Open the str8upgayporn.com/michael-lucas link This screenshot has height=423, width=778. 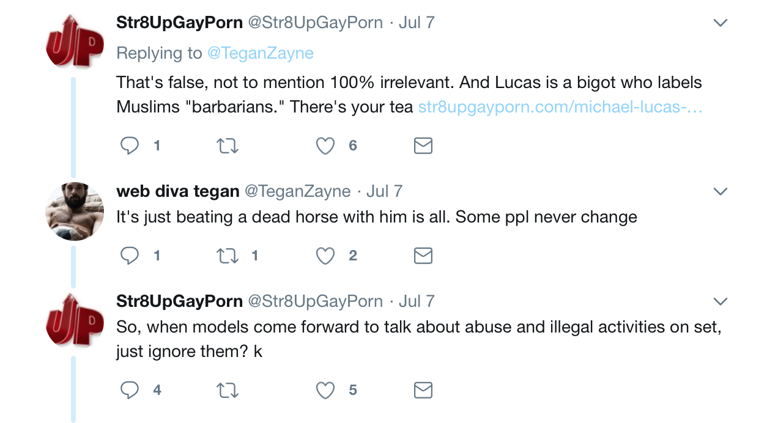560,107
